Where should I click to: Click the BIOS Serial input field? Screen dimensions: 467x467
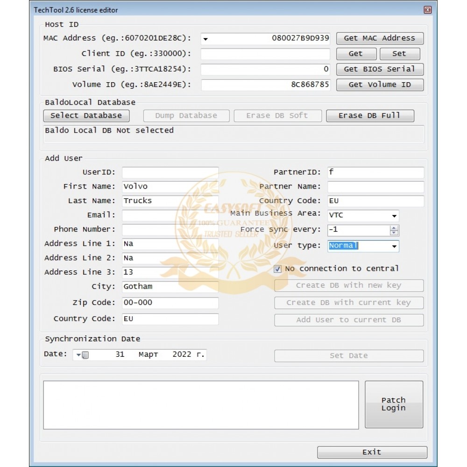click(x=265, y=70)
